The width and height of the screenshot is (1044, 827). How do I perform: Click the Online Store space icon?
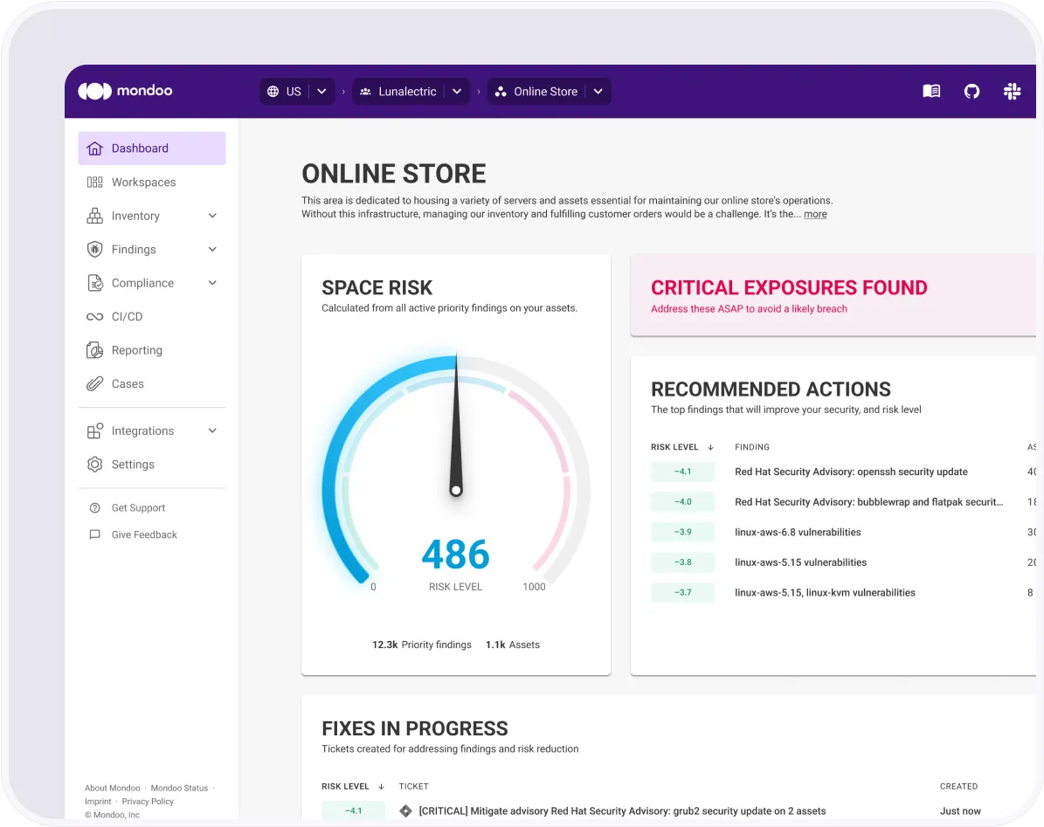501,91
